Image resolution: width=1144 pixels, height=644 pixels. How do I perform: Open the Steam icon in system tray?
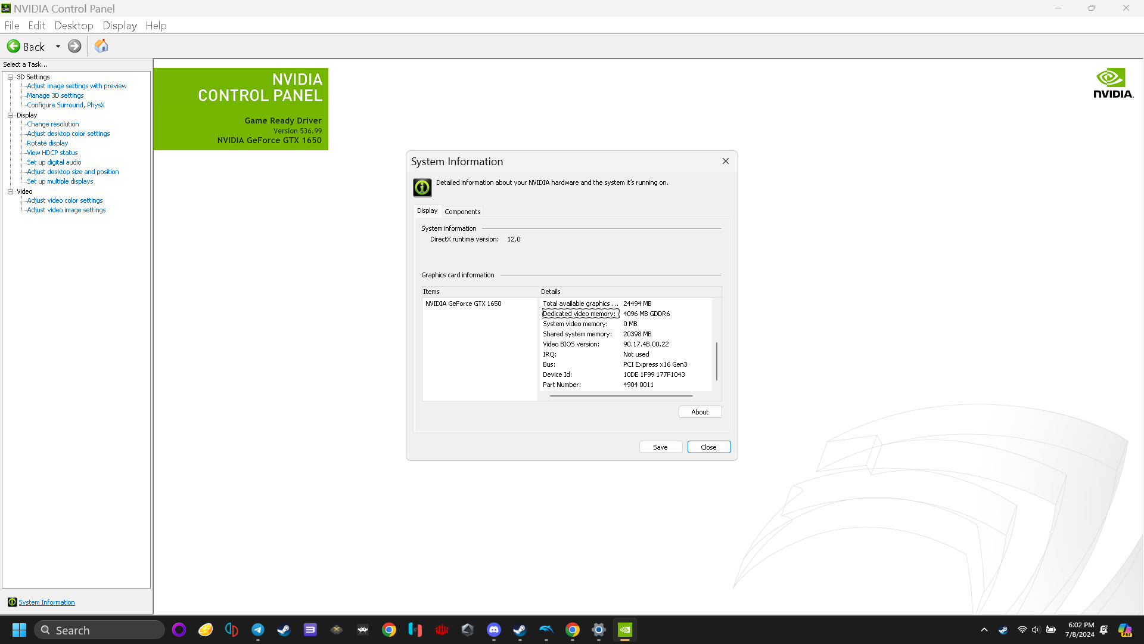(1003, 630)
